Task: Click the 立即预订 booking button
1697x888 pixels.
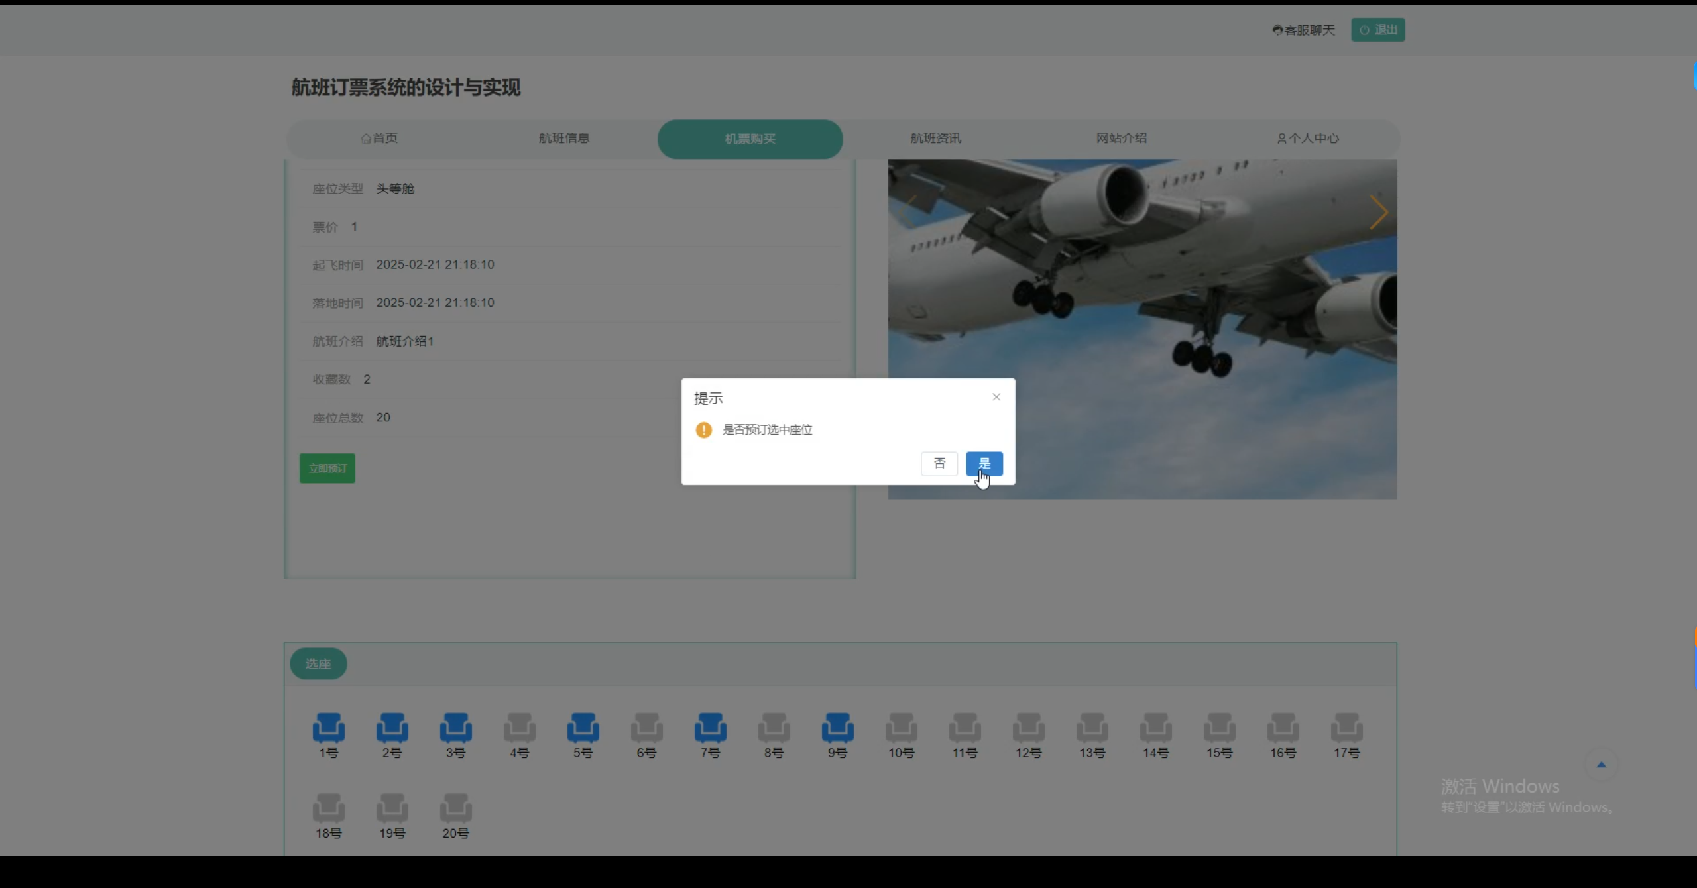Action: 327,468
